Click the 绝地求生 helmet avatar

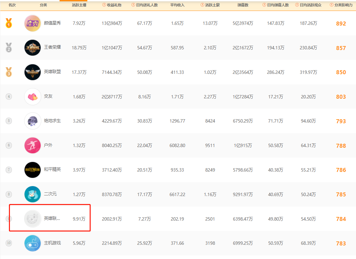[32, 121]
